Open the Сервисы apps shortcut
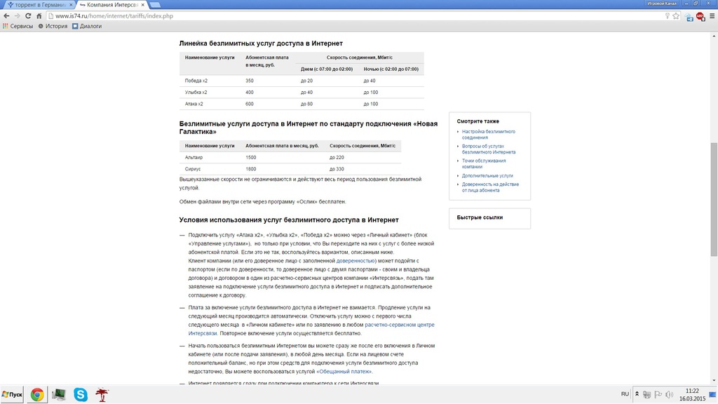The image size is (718, 404). 18,26
